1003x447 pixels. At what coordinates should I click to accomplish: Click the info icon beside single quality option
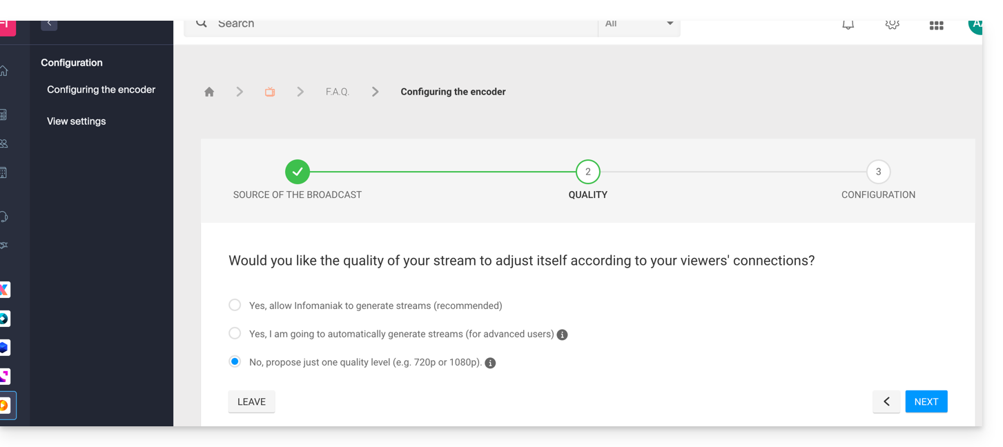point(490,363)
